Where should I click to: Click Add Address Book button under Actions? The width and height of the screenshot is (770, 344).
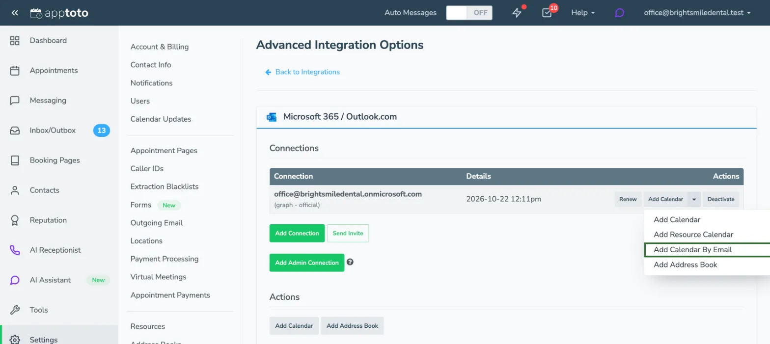pos(352,326)
